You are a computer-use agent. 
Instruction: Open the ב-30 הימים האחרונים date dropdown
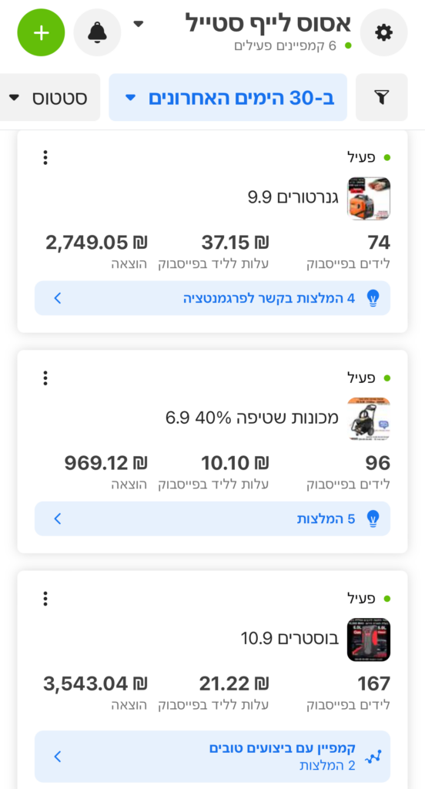coord(228,98)
